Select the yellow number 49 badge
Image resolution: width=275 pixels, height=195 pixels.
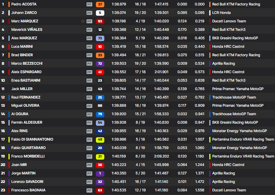(100, 139)
